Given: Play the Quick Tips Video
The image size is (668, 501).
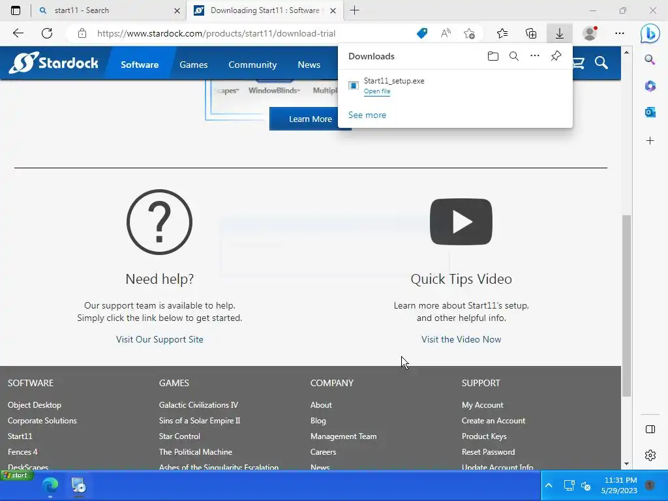Looking at the screenshot, I should [x=461, y=222].
